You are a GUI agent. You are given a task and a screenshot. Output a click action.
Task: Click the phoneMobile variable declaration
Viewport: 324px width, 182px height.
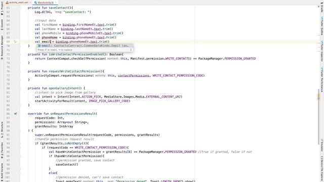tap(51, 33)
